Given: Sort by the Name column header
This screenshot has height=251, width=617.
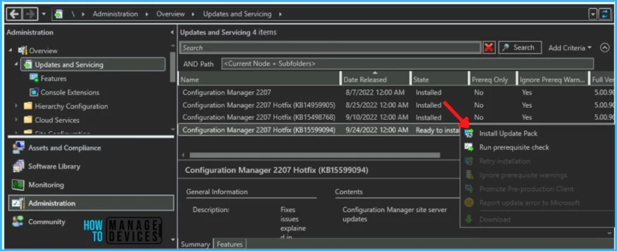Looking at the screenshot, I should (x=259, y=79).
